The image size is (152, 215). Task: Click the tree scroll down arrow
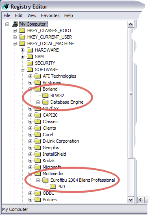click(x=131, y=200)
